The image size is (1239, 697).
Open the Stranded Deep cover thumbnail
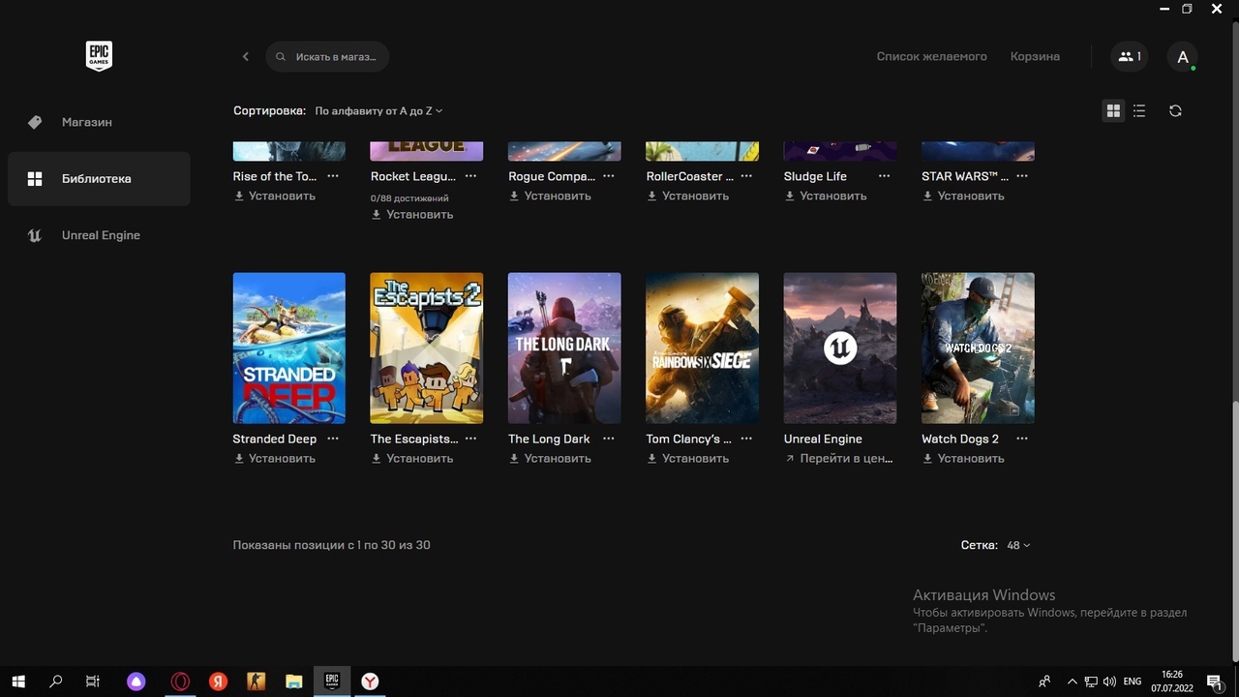(x=289, y=348)
